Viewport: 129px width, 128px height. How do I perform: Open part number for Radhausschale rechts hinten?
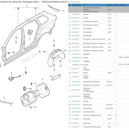pos(76,108)
